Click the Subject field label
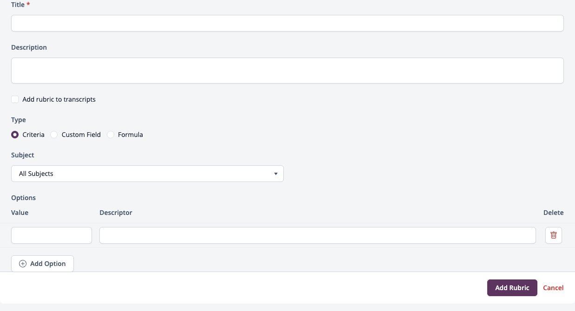Viewport: 575px width, 311px height. click(23, 155)
